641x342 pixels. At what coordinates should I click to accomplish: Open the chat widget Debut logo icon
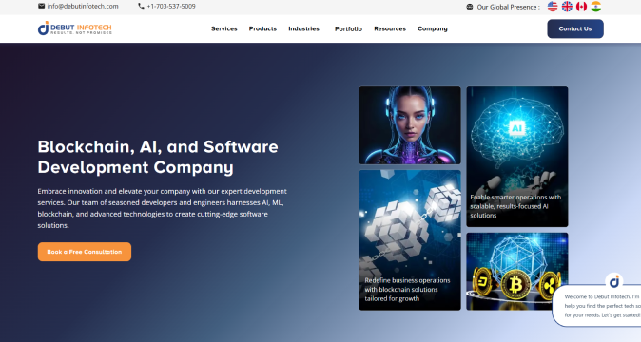click(x=614, y=281)
